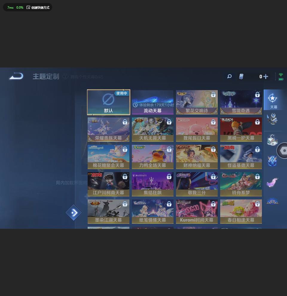Screen dimensions: 287x296
Task: Select the 集结狂飙 theme card
Action: coord(153,184)
